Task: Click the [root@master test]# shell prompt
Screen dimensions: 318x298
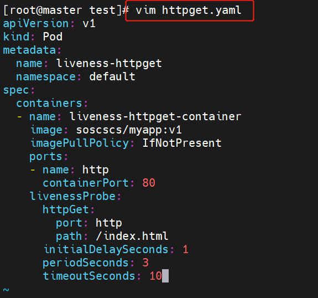Action: coord(66,11)
